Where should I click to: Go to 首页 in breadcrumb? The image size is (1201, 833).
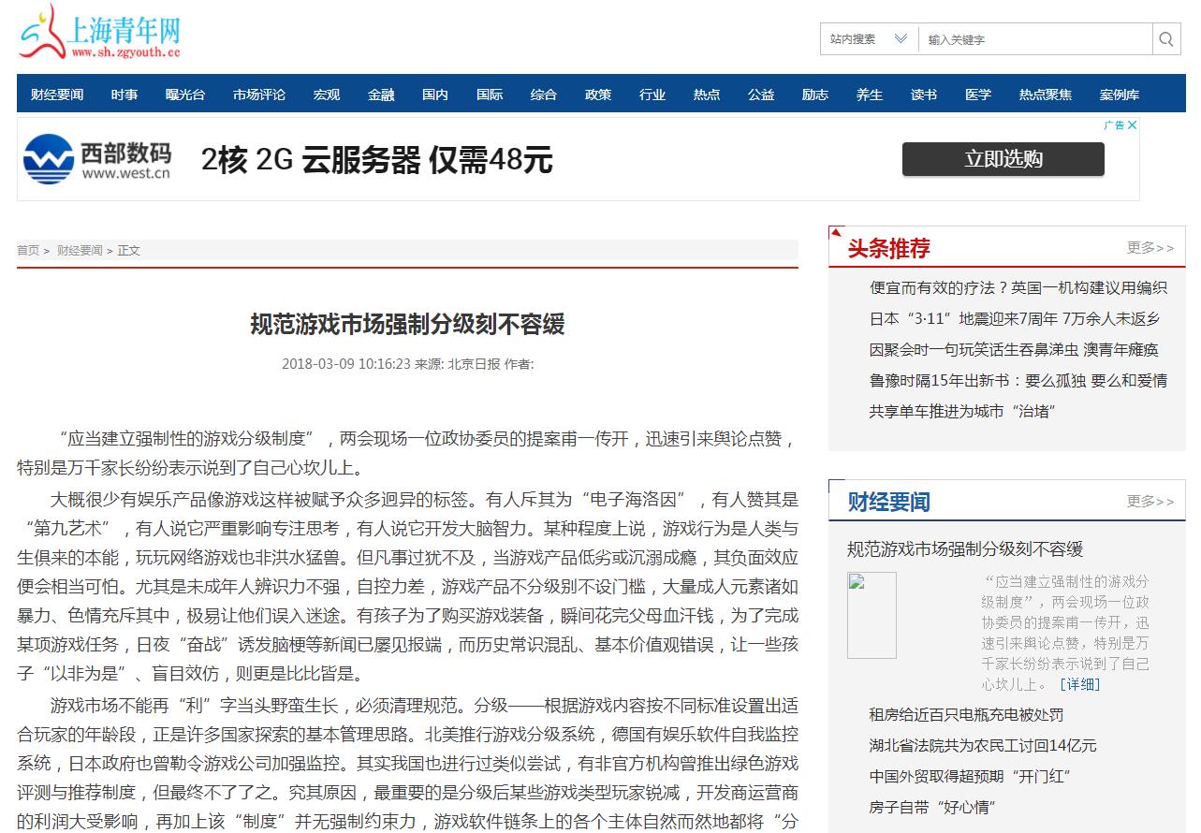28,251
